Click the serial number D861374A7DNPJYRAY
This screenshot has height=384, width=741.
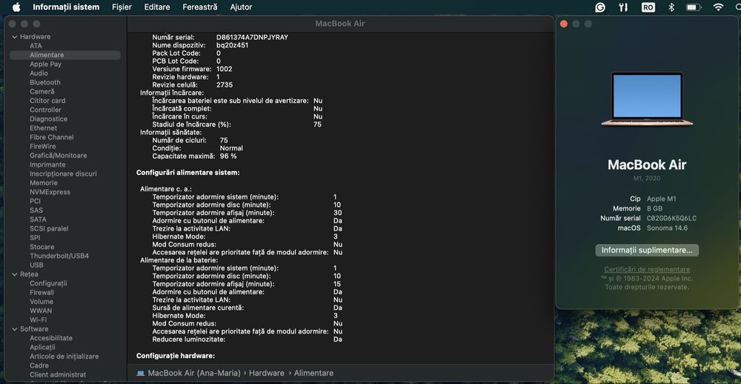253,37
